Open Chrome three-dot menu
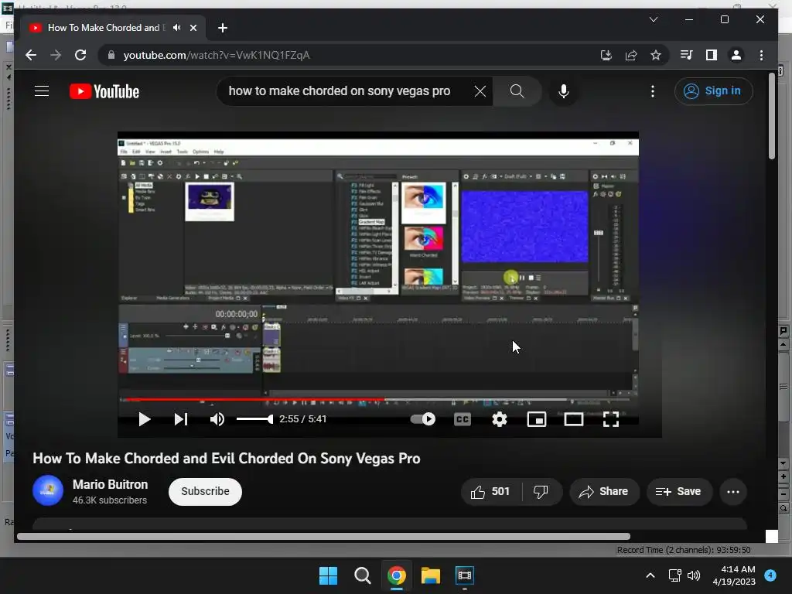The image size is (792, 594). pyautogui.click(x=761, y=55)
